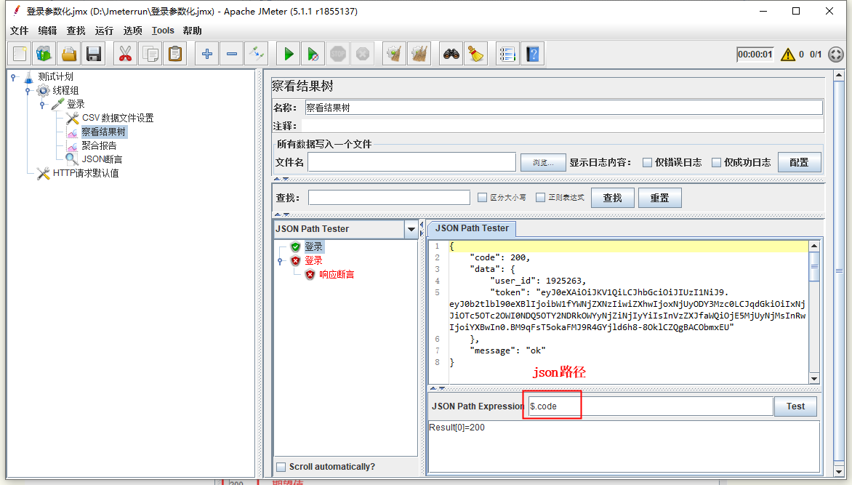The height and width of the screenshot is (485, 852).
Task: Click the warning triangle log icon
Action: click(788, 55)
